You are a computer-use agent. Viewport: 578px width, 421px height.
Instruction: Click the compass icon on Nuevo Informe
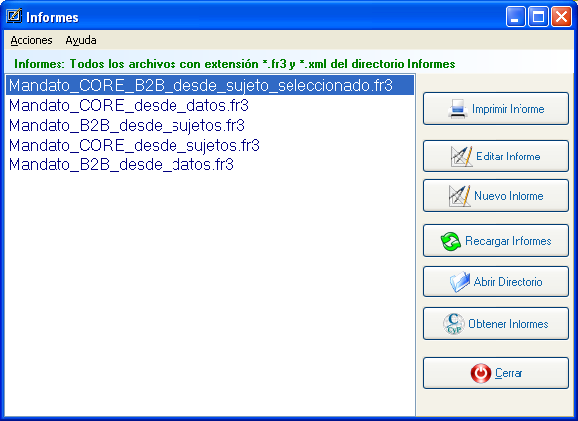click(x=460, y=196)
